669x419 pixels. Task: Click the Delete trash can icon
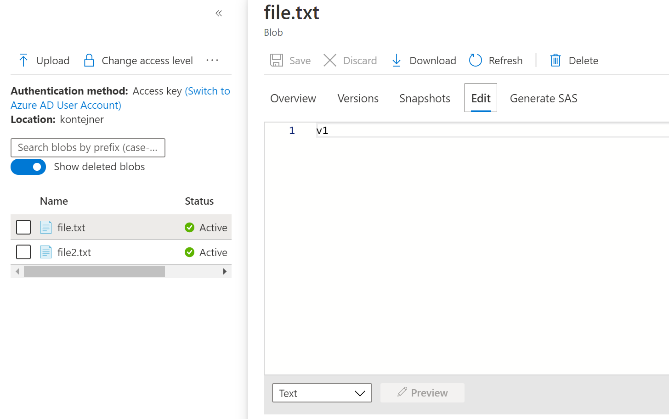tap(556, 61)
